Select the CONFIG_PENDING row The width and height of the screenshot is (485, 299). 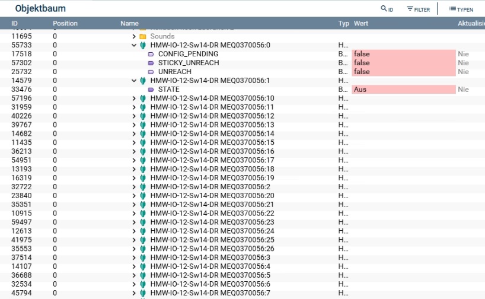point(242,54)
